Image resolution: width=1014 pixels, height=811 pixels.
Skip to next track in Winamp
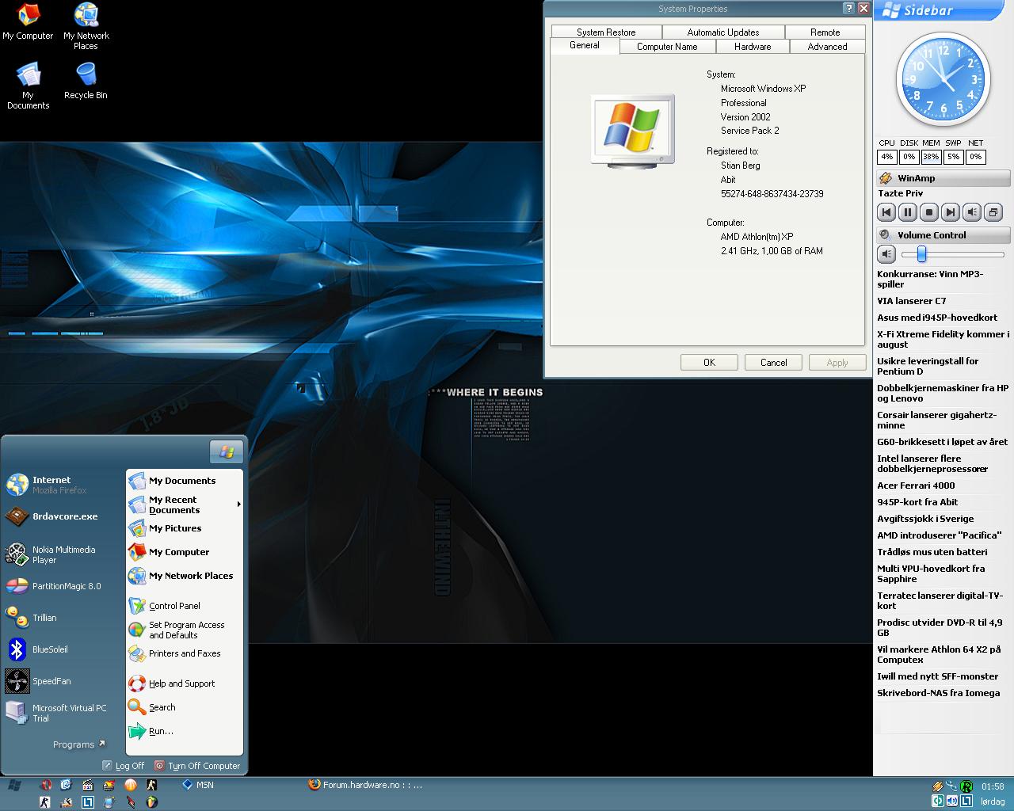click(950, 212)
